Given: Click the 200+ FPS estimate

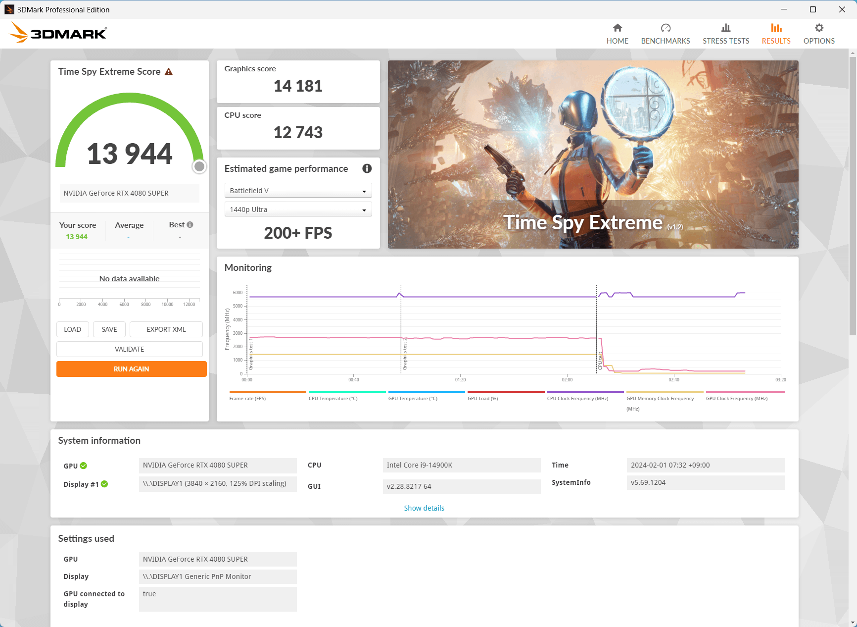Looking at the screenshot, I should (298, 233).
